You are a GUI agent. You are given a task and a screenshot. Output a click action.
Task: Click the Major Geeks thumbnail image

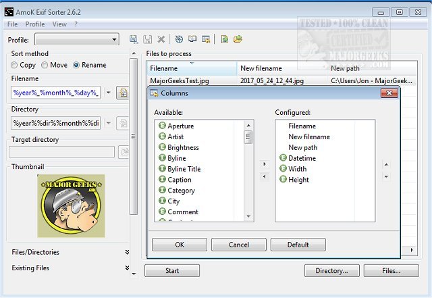pos(71,206)
